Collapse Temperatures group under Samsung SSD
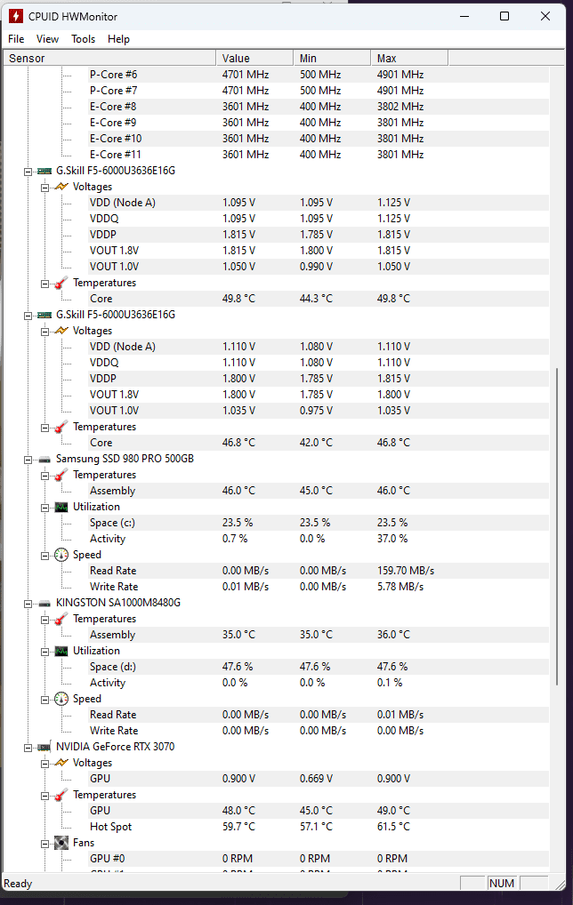Viewport: 573px width, 905px height. tap(44, 477)
